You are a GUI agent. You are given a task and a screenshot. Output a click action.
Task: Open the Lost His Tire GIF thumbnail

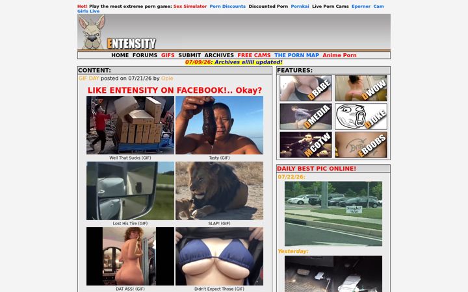[x=130, y=191]
